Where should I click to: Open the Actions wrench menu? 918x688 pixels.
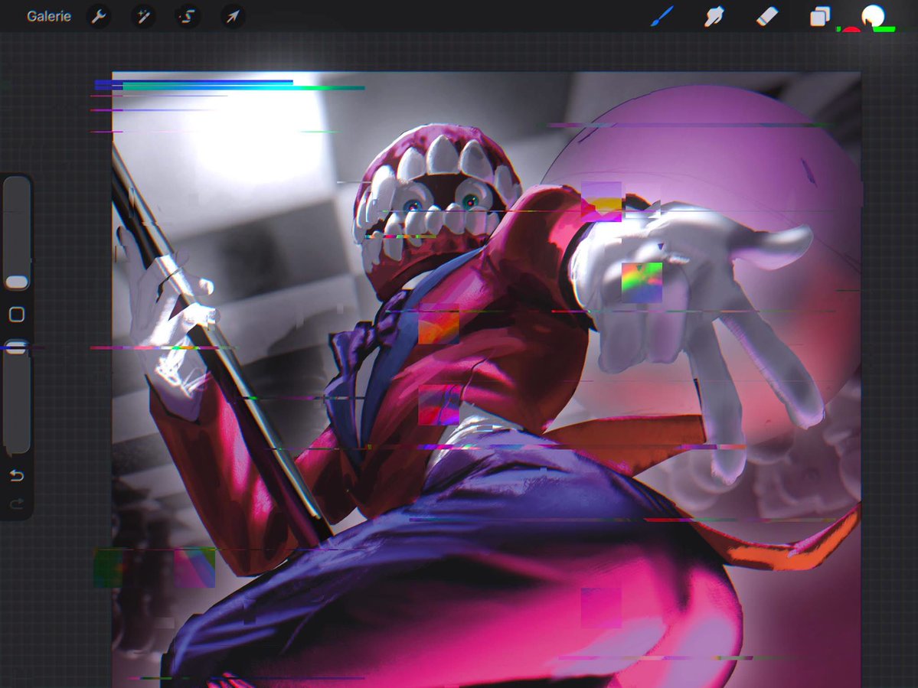98,16
